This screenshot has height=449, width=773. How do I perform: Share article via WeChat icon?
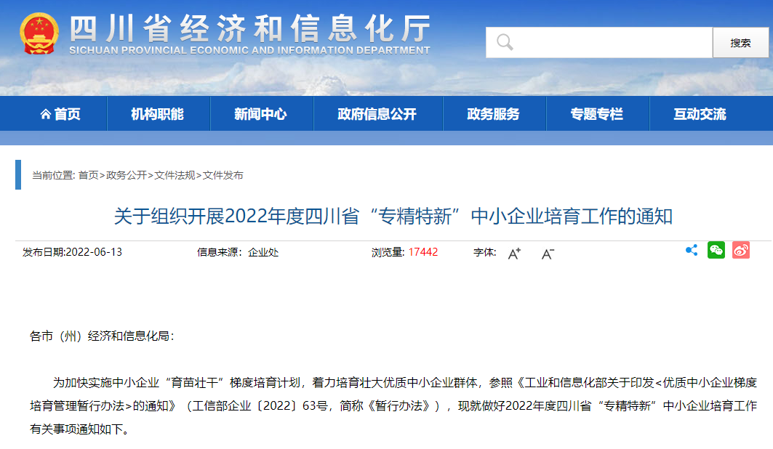coord(716,251)
